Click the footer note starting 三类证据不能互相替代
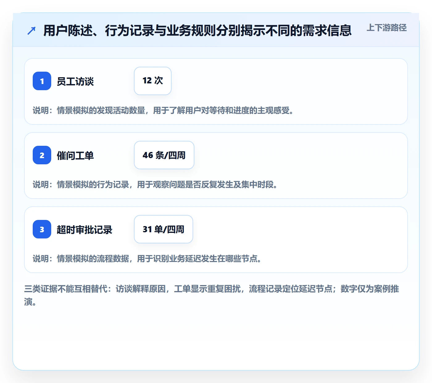The width and height of the screenshot is (432, 383). [212, 295]
